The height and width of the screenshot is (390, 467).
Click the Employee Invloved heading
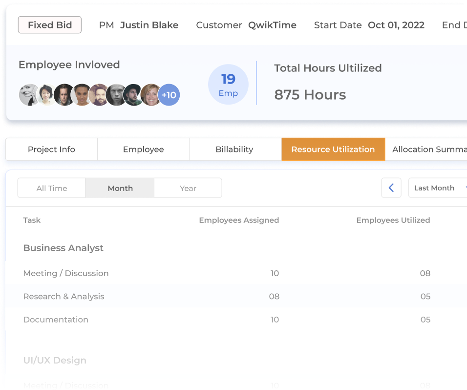click(69, 65)
